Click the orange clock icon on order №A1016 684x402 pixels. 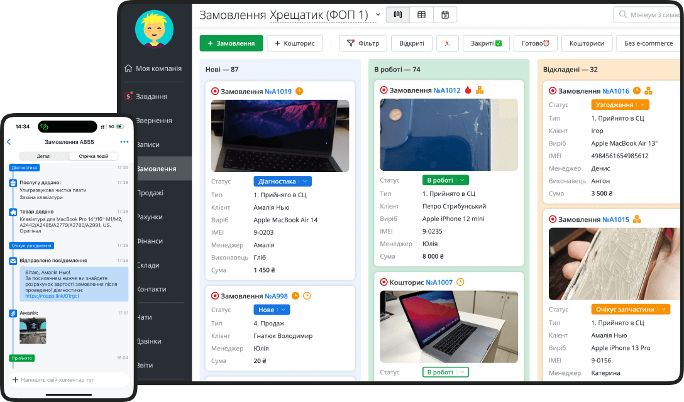(x=637, y=90)
